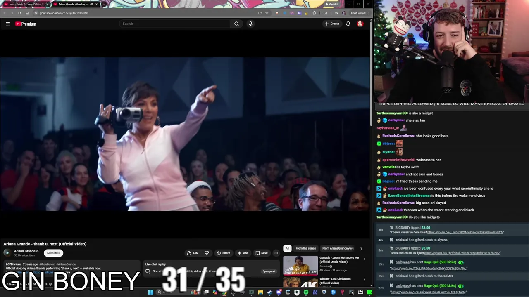
Task: Click RashadsCornRows 'she looks good here' message
Action: click(432, 136)
